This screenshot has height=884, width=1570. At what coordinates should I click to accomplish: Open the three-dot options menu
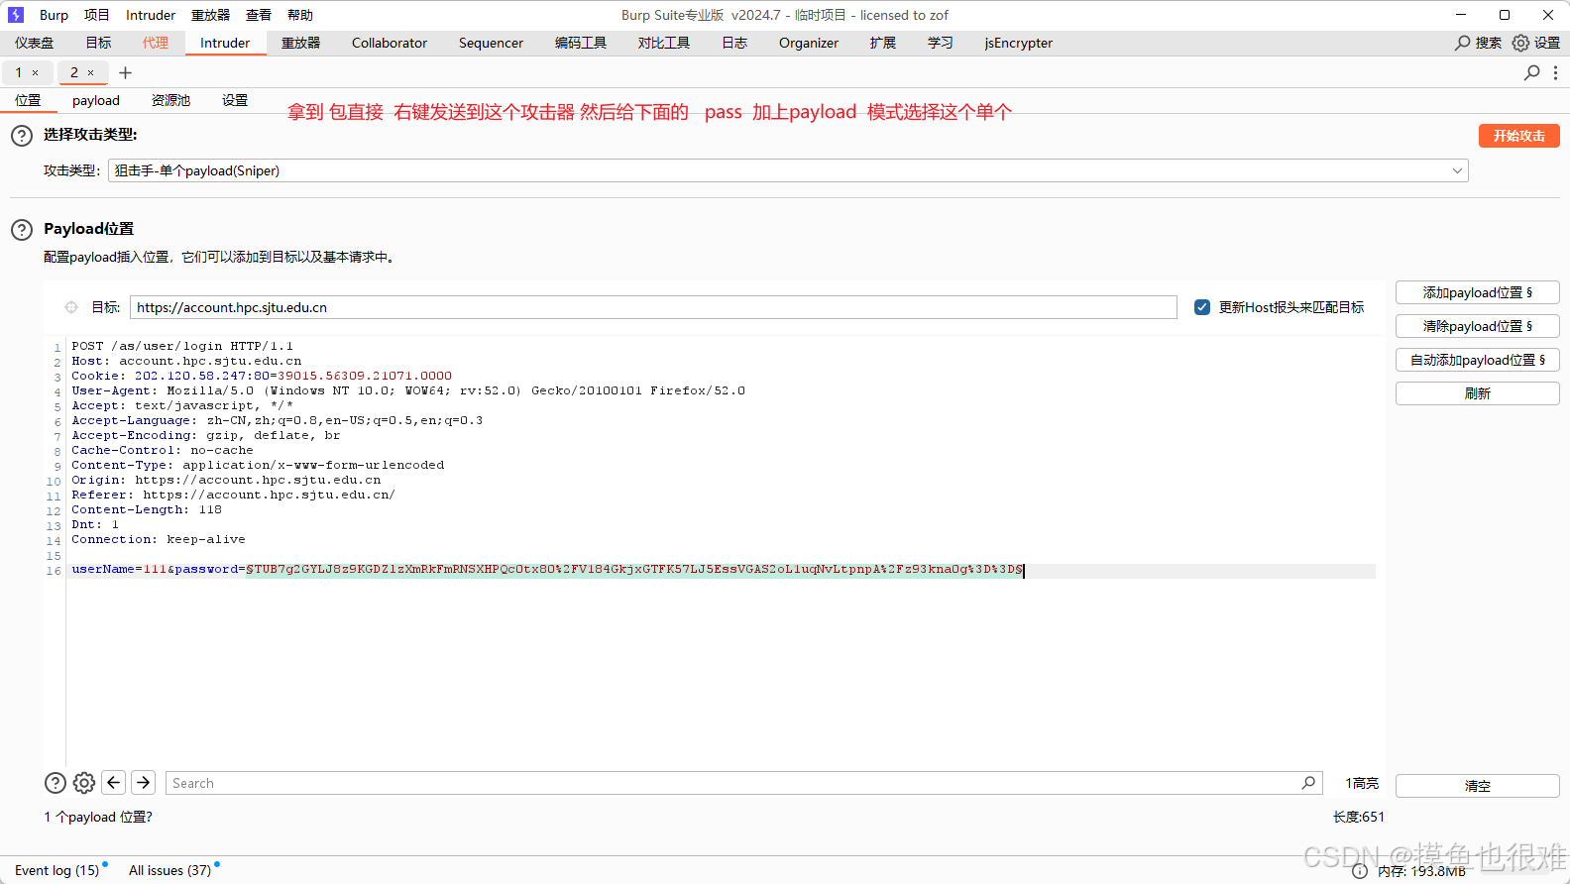coord(1555,72)
